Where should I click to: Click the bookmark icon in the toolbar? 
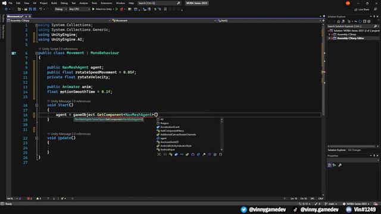point(165,10)
